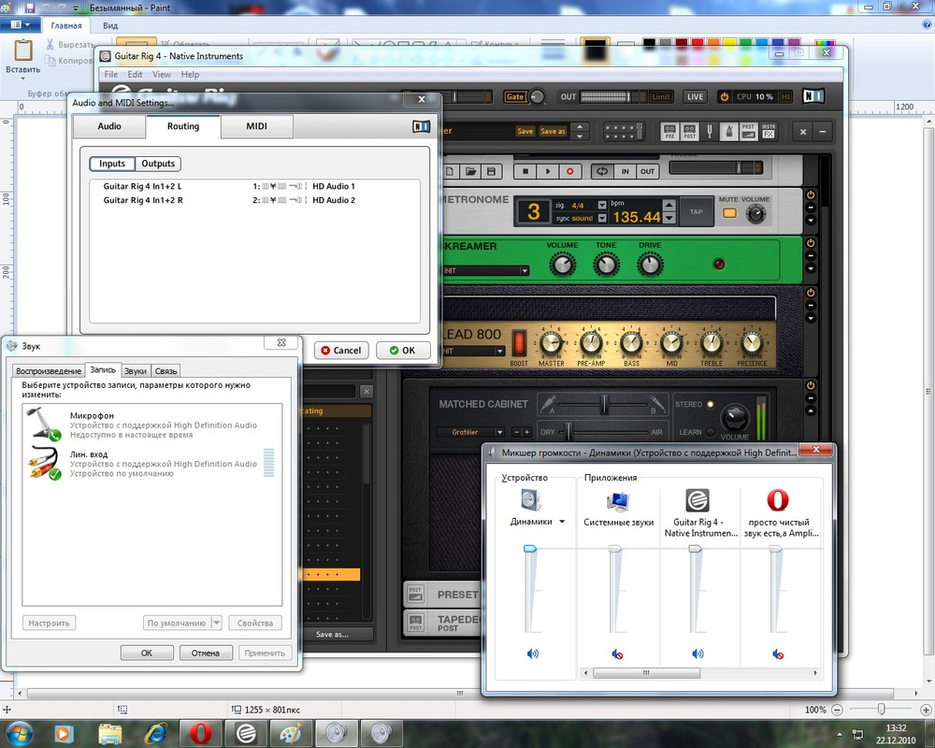
Task: Click the X clear rack button
Action: [803, 132]
